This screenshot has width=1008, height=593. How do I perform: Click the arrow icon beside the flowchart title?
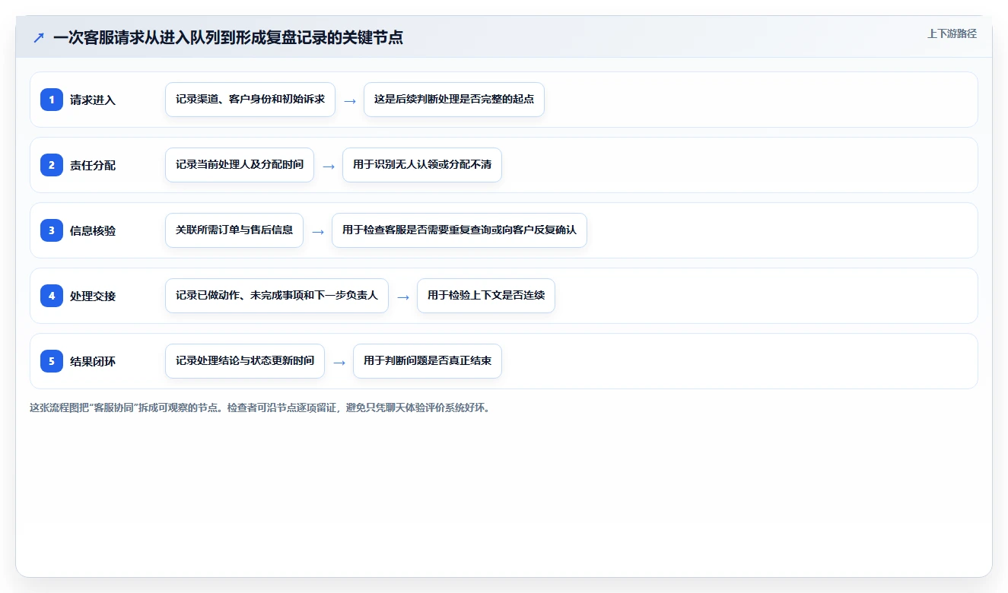click(x=39, y=37)
